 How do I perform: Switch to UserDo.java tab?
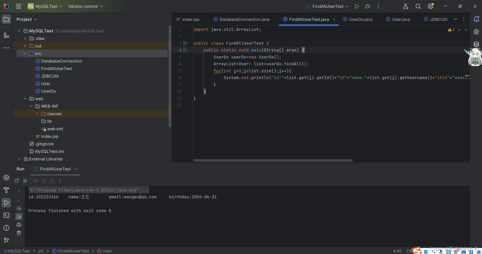[358, 19]
